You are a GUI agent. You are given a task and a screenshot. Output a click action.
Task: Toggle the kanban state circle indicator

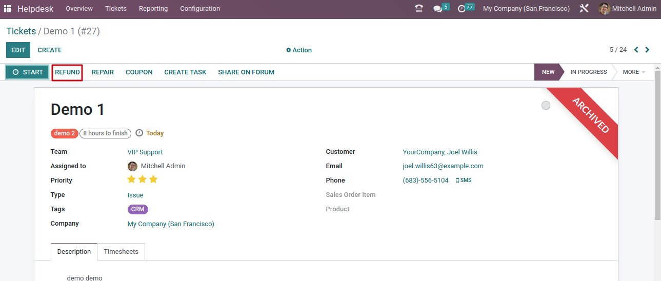click(546, 105)
